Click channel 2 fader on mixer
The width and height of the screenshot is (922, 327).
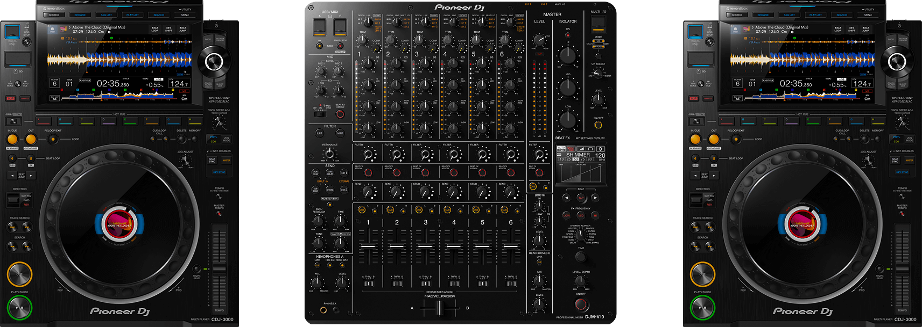tap(397, 246)
